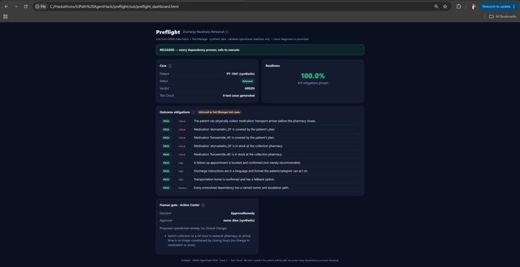Click info icon next to Outcome obligations
520x267 pixels.
tap(194, 113)
